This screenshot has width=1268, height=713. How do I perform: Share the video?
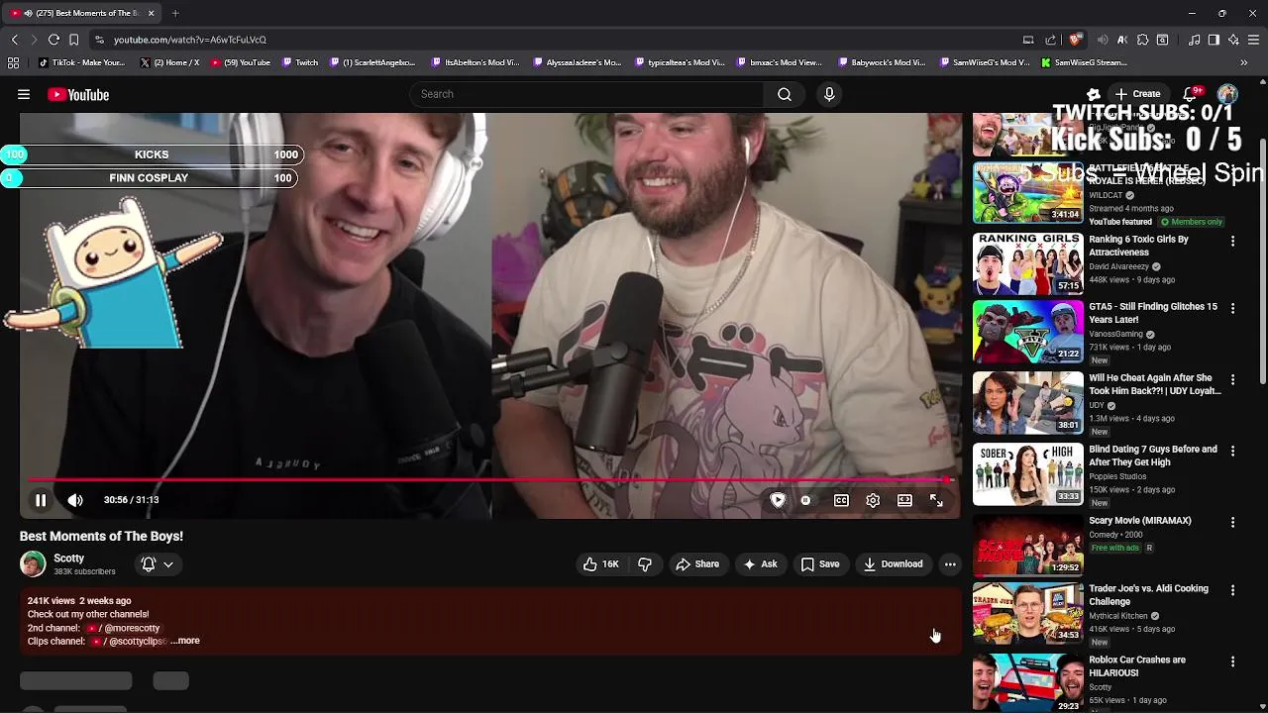[x=697, y=564]
